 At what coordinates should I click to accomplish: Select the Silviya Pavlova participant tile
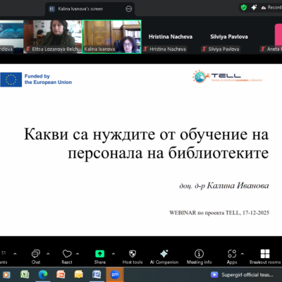coord(229,37)
